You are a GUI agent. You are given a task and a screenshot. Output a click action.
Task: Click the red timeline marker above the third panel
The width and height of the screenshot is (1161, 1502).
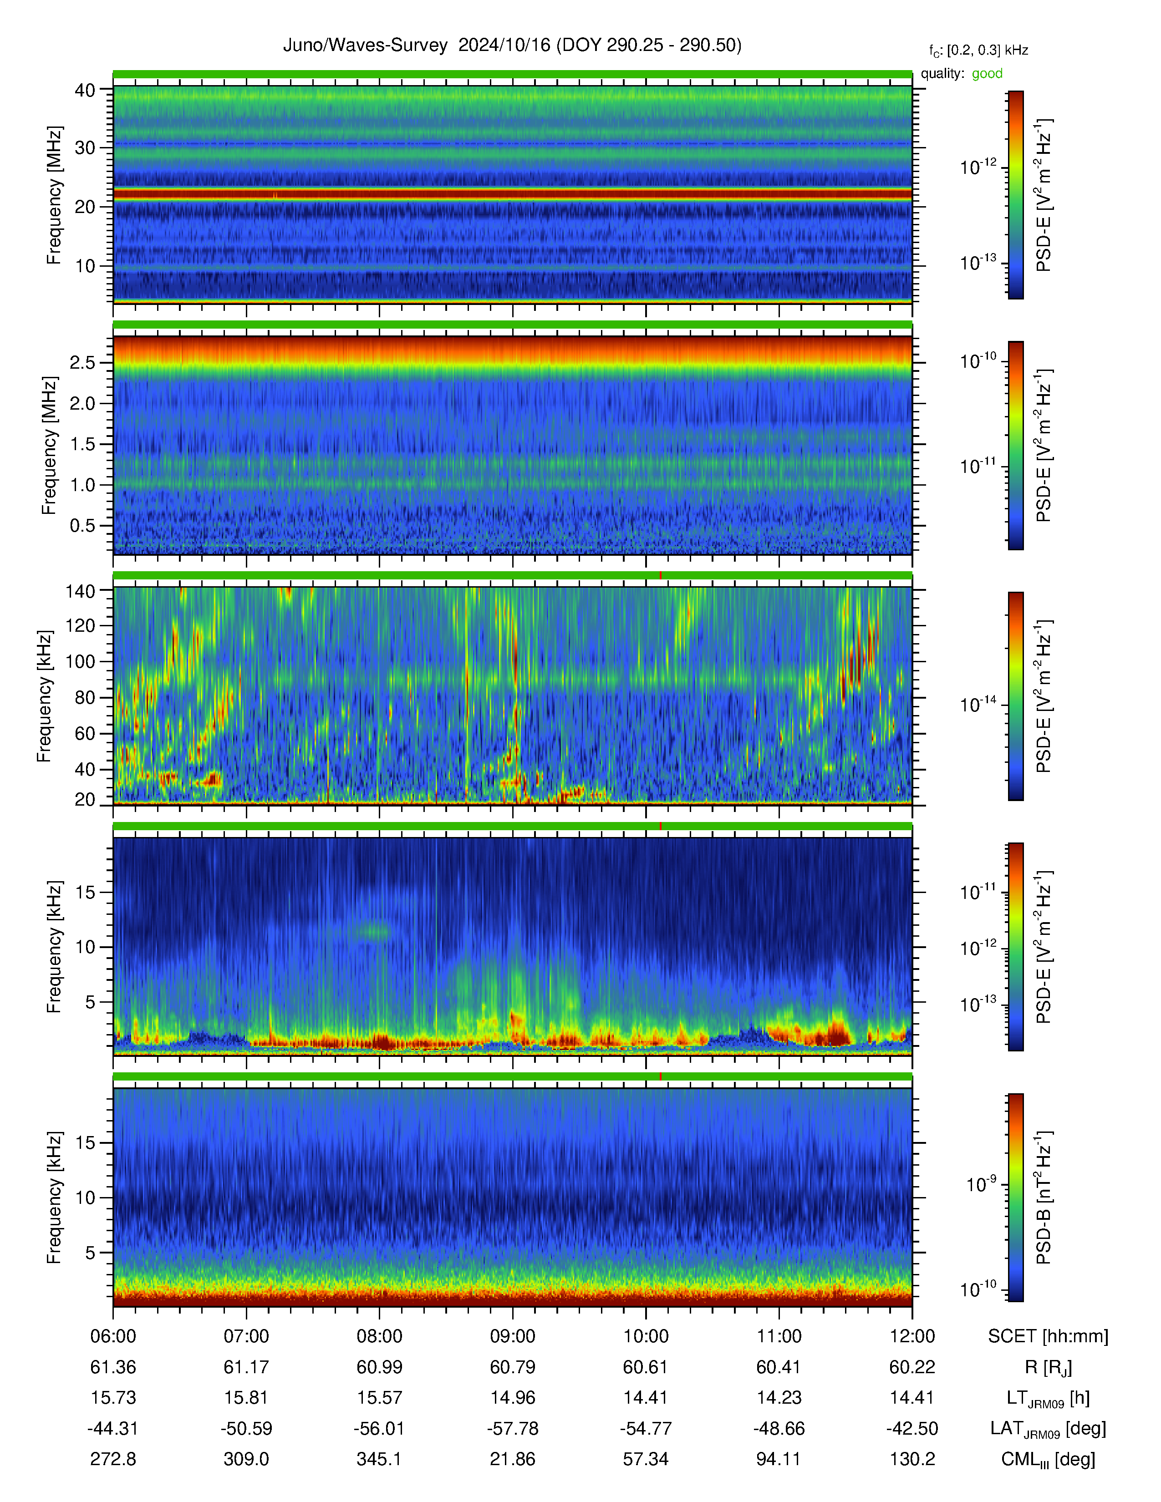coord(660,575)
